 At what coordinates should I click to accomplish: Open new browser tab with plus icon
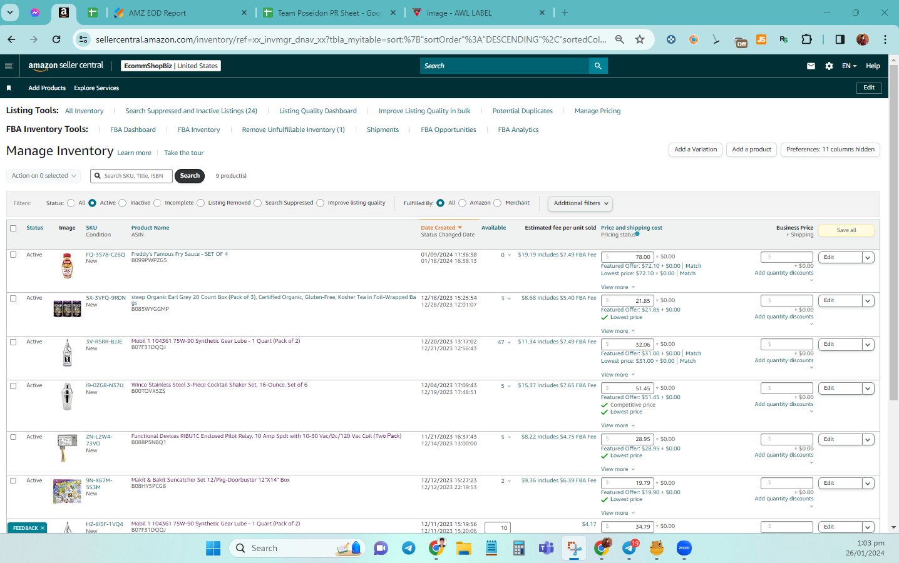tap(565, 13)
